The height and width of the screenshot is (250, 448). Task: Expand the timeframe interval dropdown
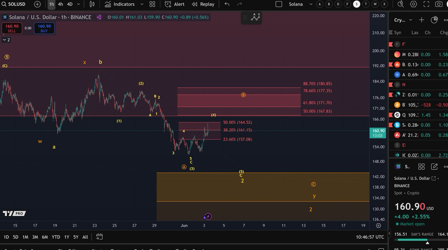point(78,4)
